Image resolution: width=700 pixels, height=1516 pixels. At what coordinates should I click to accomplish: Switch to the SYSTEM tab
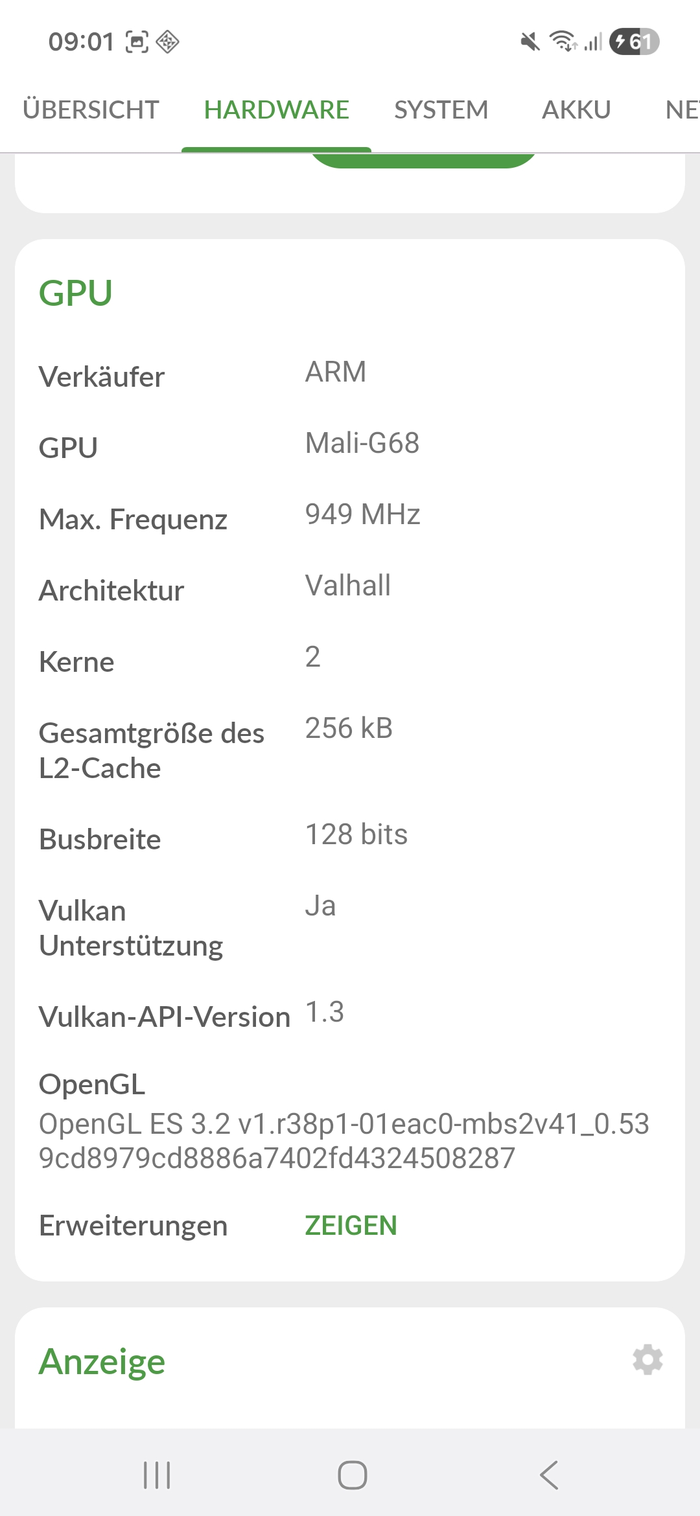click(441, 110)
